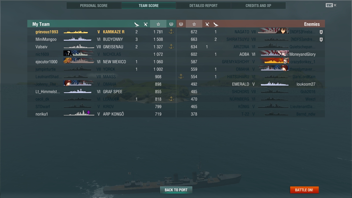Viewport: 352px width, 198px height.
Task: Start next match with Battle On!
Action: click(304, 190)
